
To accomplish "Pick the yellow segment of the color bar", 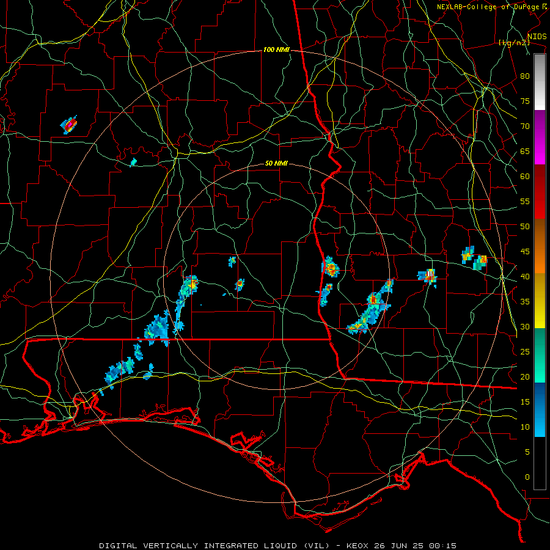I will (x=540, y=301).
